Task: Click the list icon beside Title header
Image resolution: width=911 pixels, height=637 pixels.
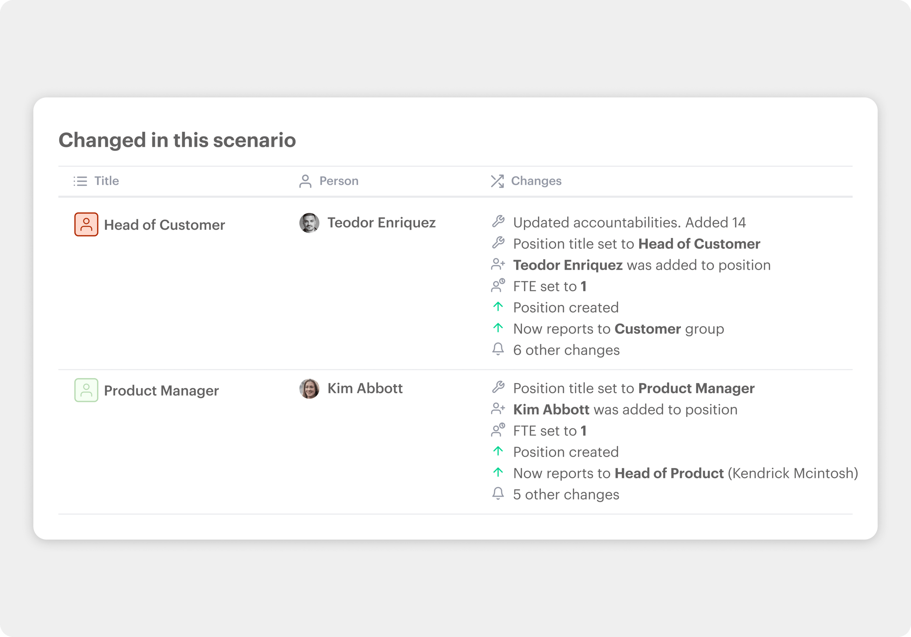Action: coord(80,181)
